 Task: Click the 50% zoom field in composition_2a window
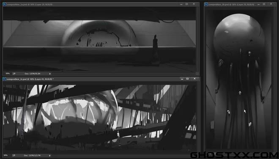(x=8, y=74)
